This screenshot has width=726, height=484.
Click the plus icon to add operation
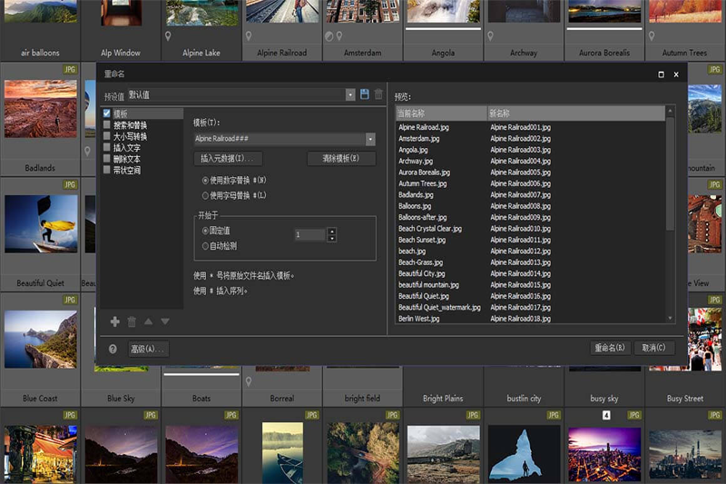point(115,321)
